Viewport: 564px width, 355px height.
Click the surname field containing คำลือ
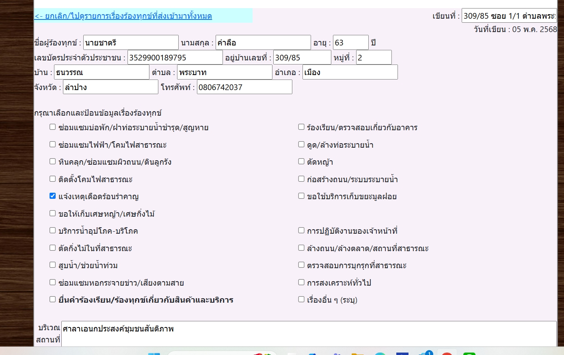click(263, 43)
